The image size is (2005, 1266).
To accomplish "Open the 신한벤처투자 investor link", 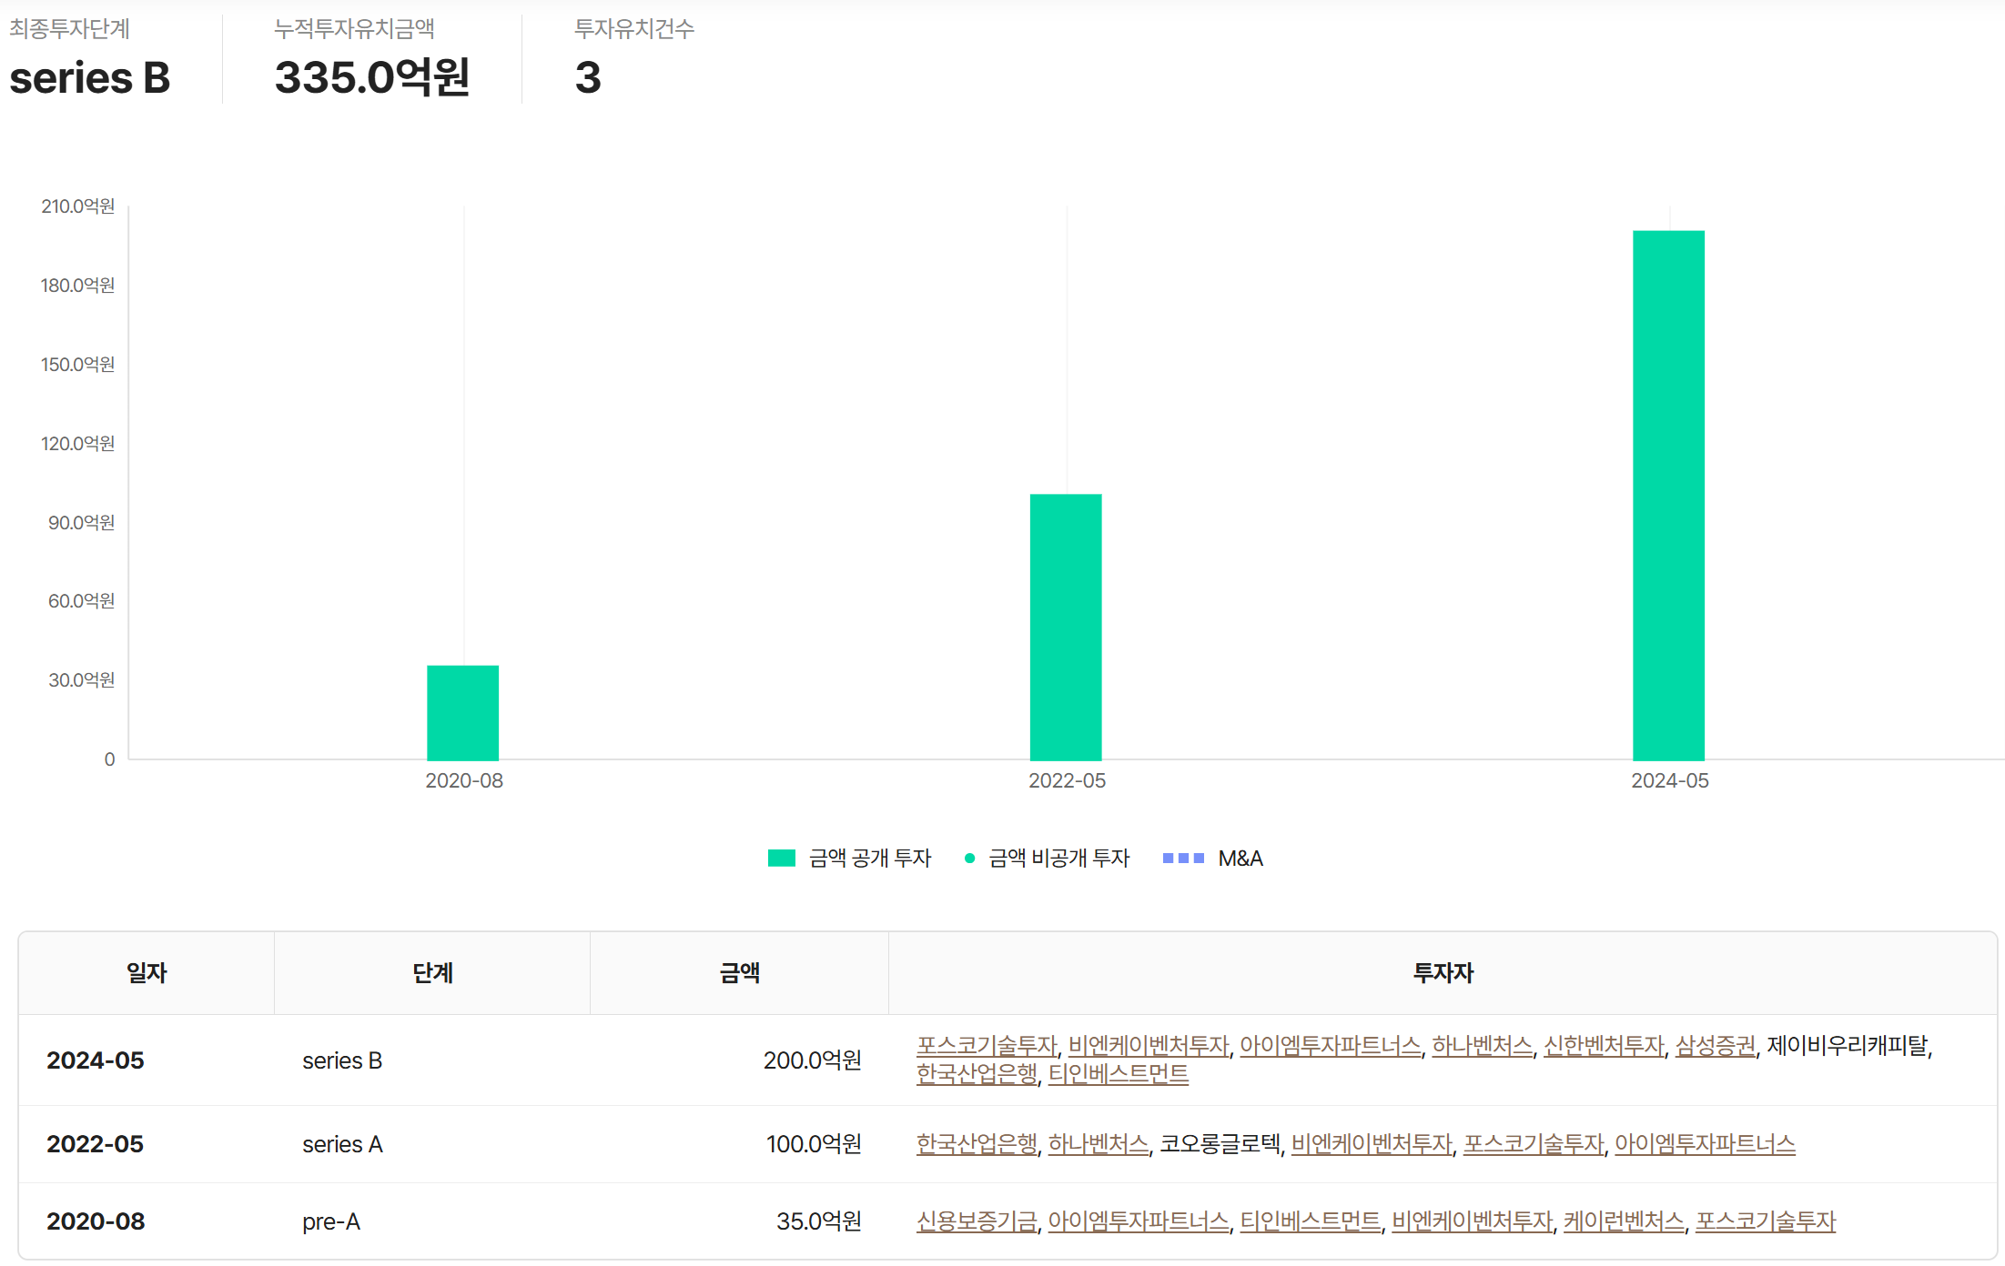I will click(1604, 1046).
